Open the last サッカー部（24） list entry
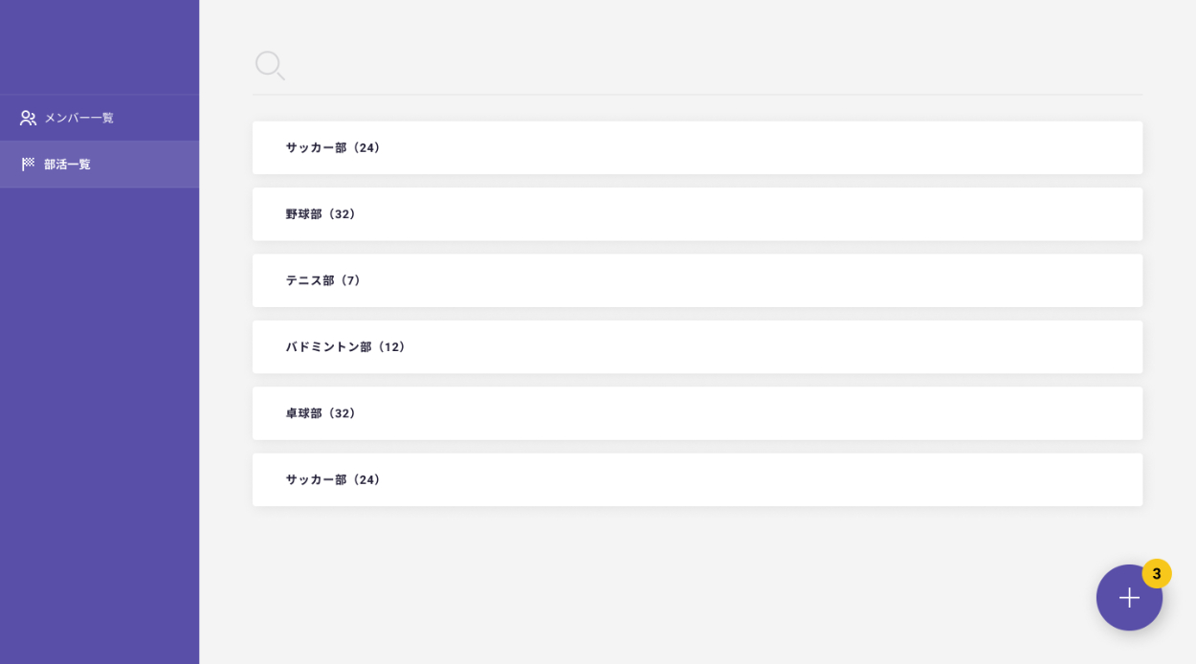This screenshot has width=1196, height=664. click(x=697, y=479)
